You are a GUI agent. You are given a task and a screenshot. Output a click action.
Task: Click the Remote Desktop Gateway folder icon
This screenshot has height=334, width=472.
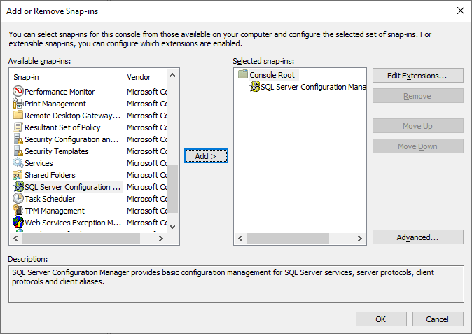[18, 116]
